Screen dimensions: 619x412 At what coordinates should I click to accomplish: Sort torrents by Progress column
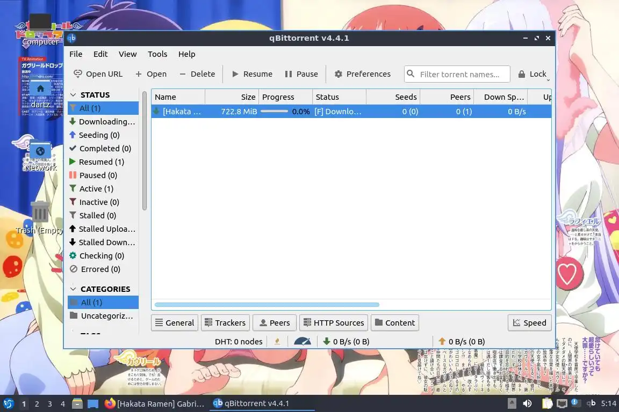pyautogui.click(x=285, y=97)
